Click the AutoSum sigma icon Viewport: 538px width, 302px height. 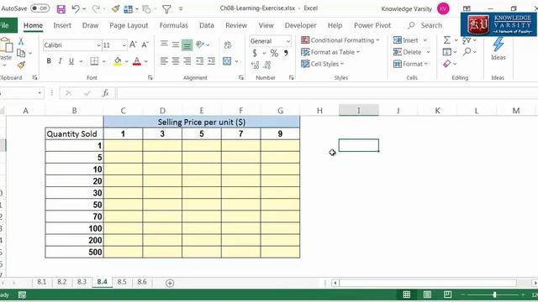(x=446, y=40)
